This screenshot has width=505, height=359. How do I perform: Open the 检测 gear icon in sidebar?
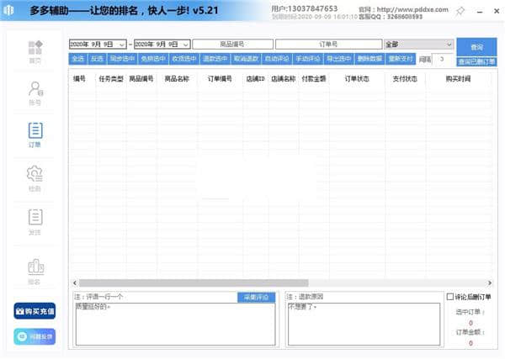[x=35, y=177]
